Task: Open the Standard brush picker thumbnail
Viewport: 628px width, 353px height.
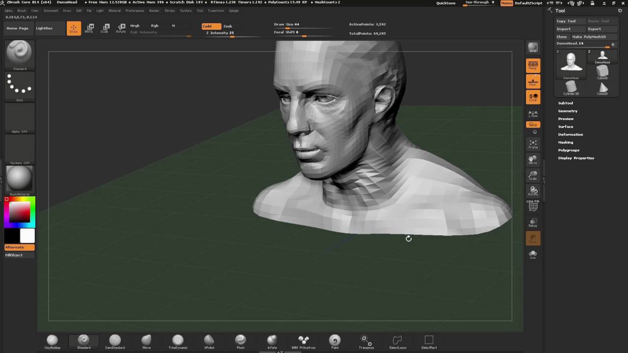Action: point(20,55)
